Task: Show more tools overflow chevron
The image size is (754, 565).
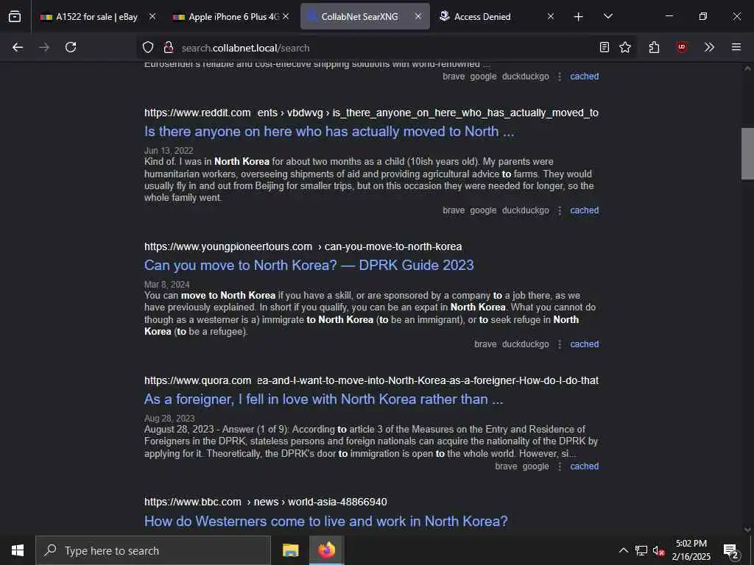Action: click(x=709, y=47)
